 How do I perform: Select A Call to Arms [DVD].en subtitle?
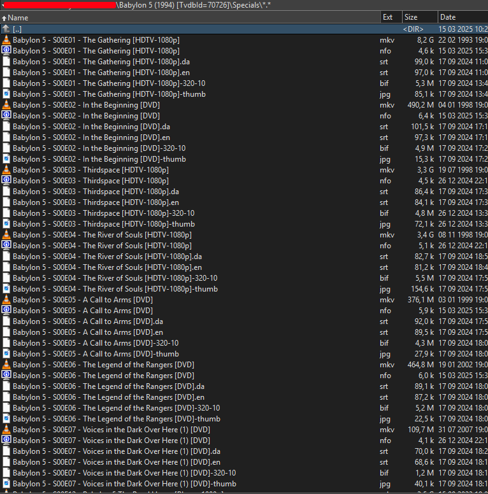pos(244,332)
